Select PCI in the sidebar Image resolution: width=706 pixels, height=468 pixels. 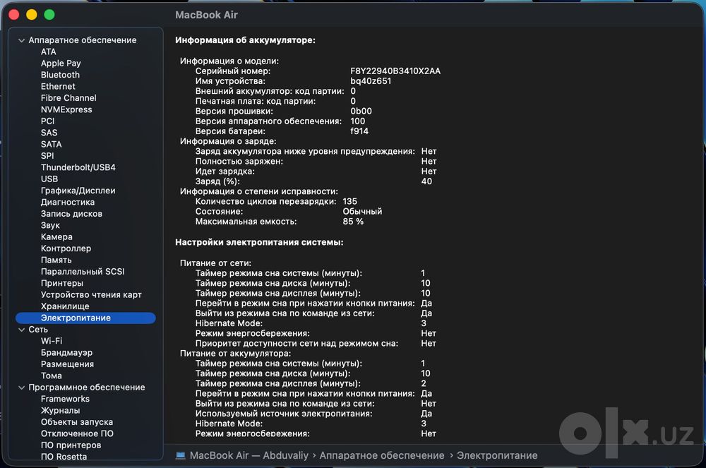48,121
